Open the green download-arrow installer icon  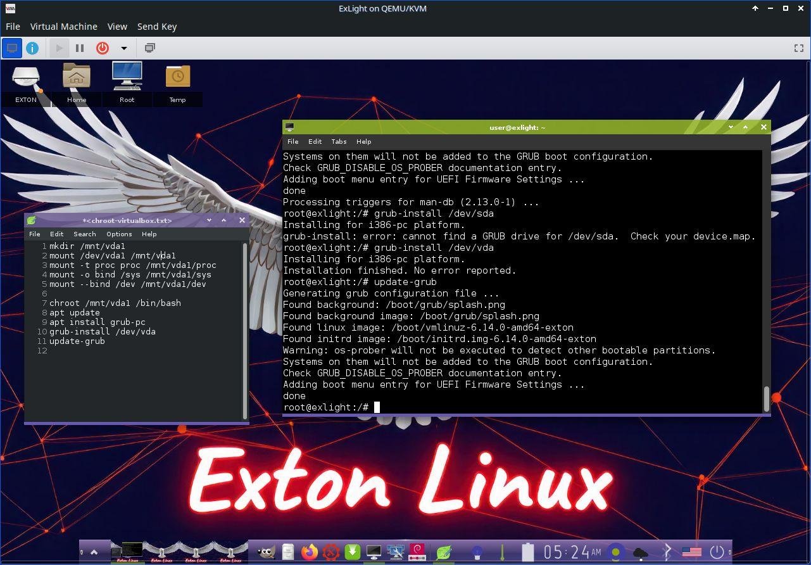click(353, 552)
